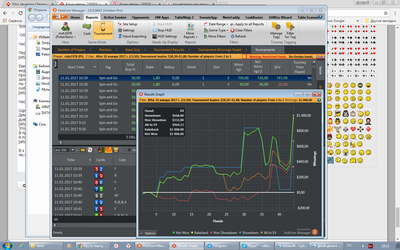Viewport: 400px width, 250px height.
Task: Click the Windows Start button
Action: (x=7, y=245)
